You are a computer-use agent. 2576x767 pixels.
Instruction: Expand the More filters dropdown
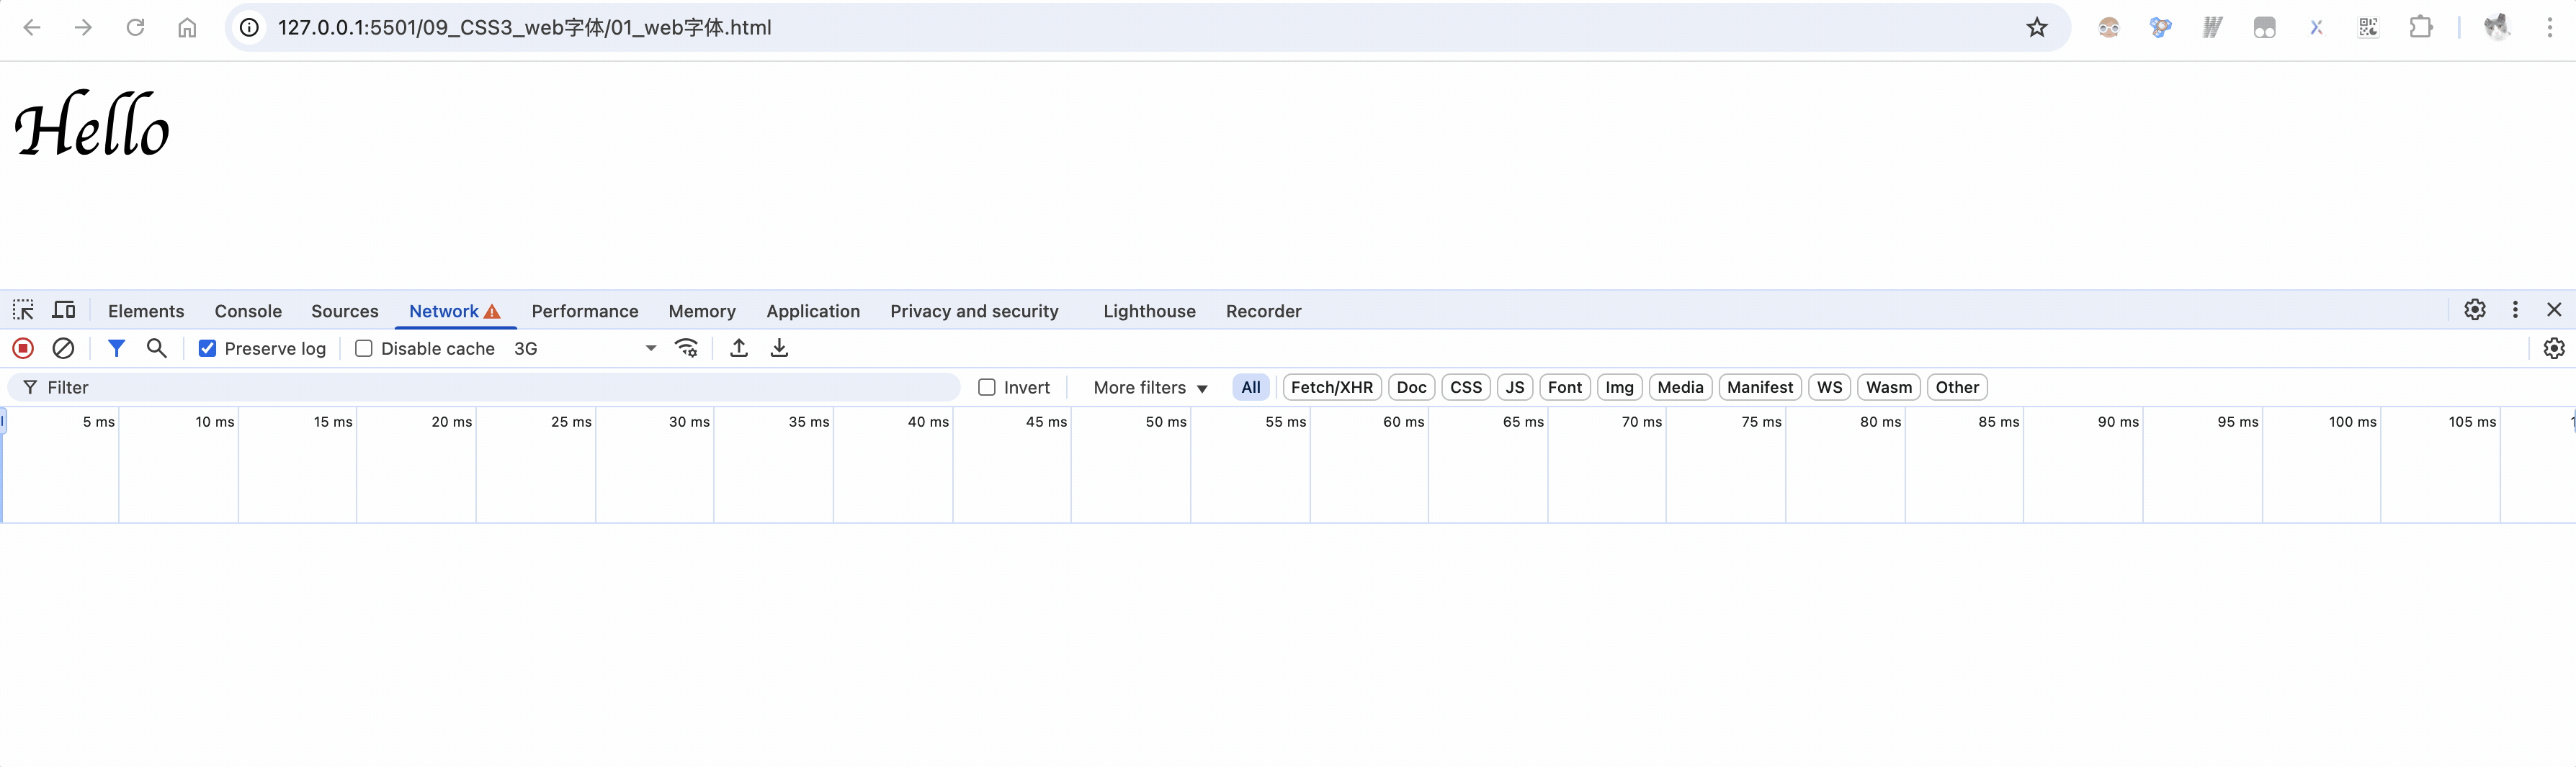(x=1150, y=388)
